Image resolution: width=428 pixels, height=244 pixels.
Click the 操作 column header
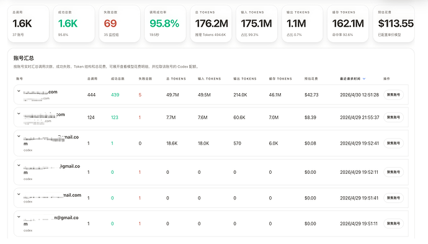point(386,79)
